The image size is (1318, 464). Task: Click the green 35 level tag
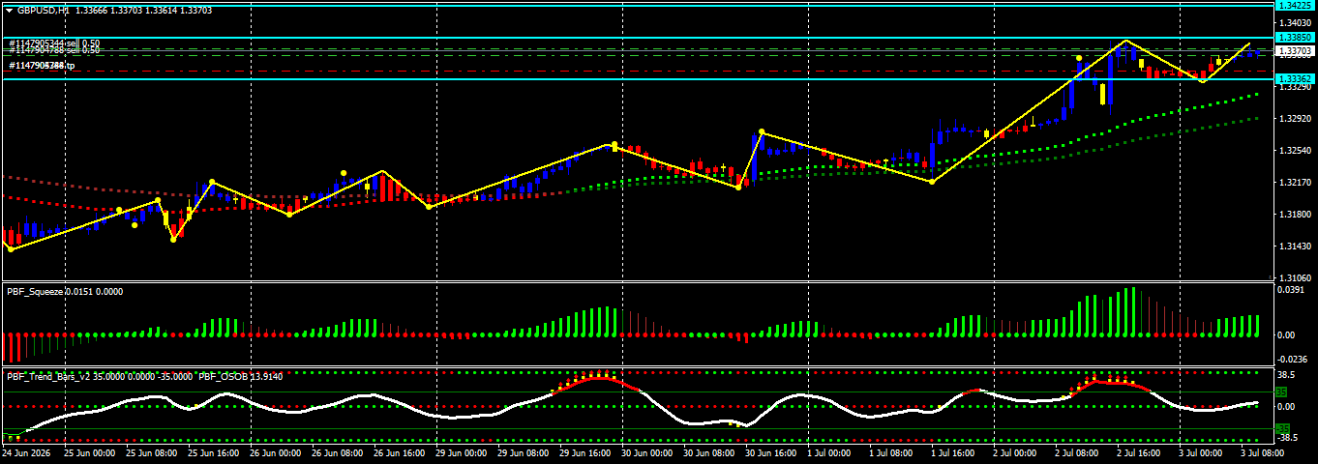tap(1282, 392)
